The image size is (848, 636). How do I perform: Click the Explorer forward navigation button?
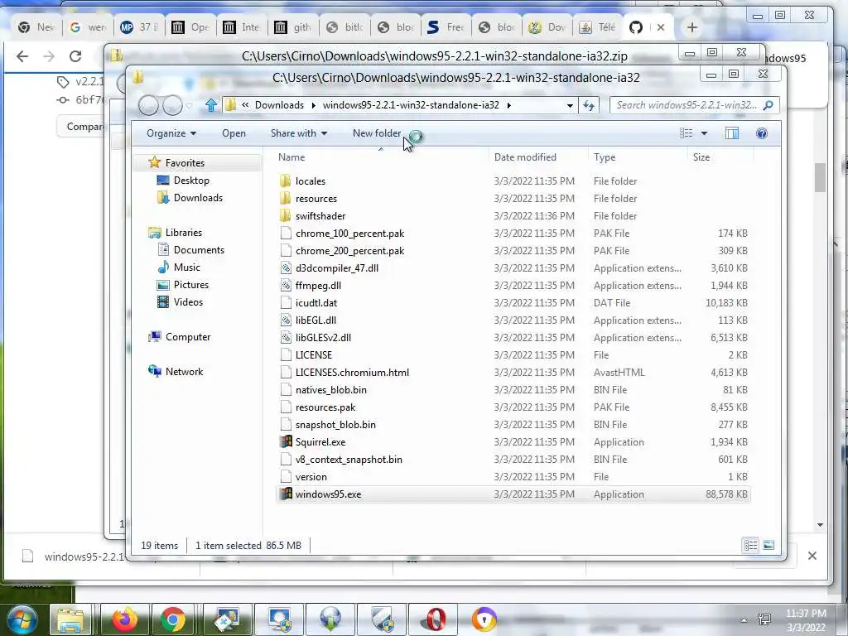(172, 105)
